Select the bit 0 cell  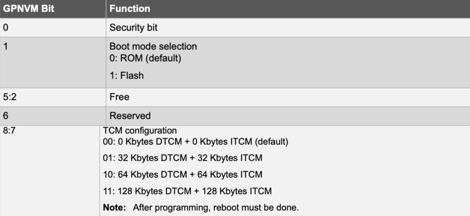(x=6, y=28)
